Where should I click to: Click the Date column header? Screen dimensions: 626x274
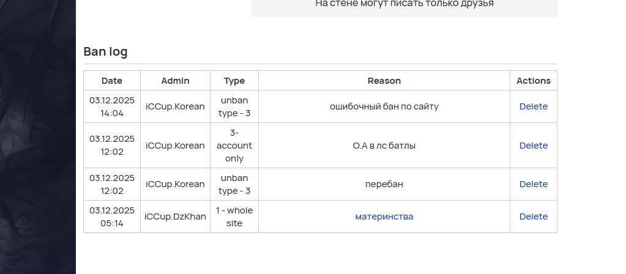pos(112,81)
